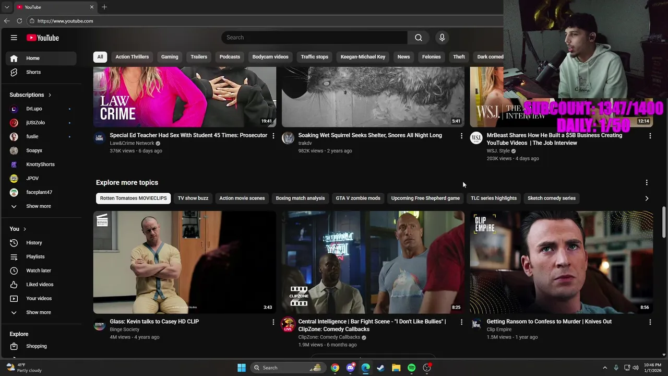Open options for Central Intelligence video

pos(461,322)
